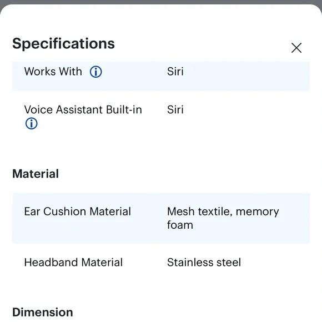322x322 pixels.
Task: Tap the Siri value in Works With row
Action: (175, 72)
